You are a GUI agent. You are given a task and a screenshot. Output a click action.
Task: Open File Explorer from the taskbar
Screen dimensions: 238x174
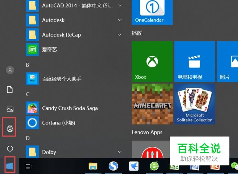pyautogui.click(x=93, y=166)
